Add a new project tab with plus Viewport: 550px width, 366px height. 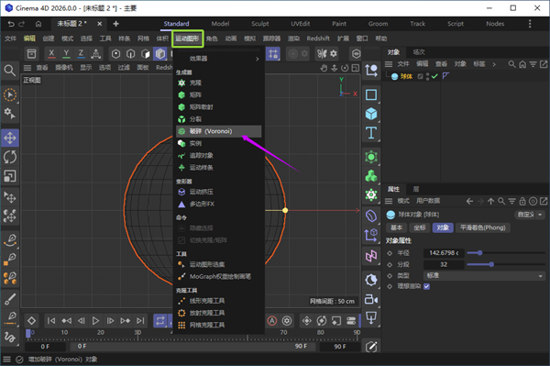pos(115,24)
